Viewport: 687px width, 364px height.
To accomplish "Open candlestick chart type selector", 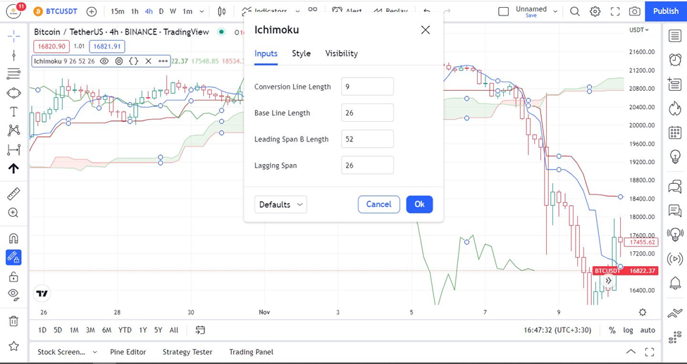I will click(x=222, y=11).
